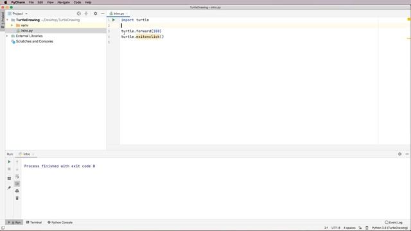This screenshot has height=231, width=411.
Task: Click the 2:1 line-column indicator
Action: coord(326,228)
